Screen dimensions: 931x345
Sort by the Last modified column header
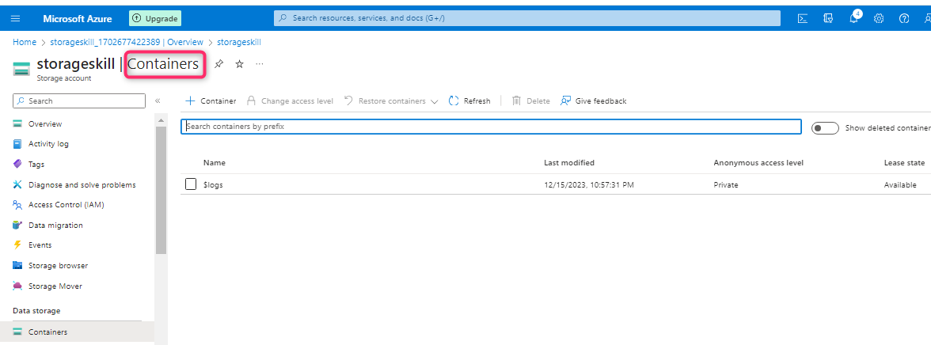[x=568, y=163]
